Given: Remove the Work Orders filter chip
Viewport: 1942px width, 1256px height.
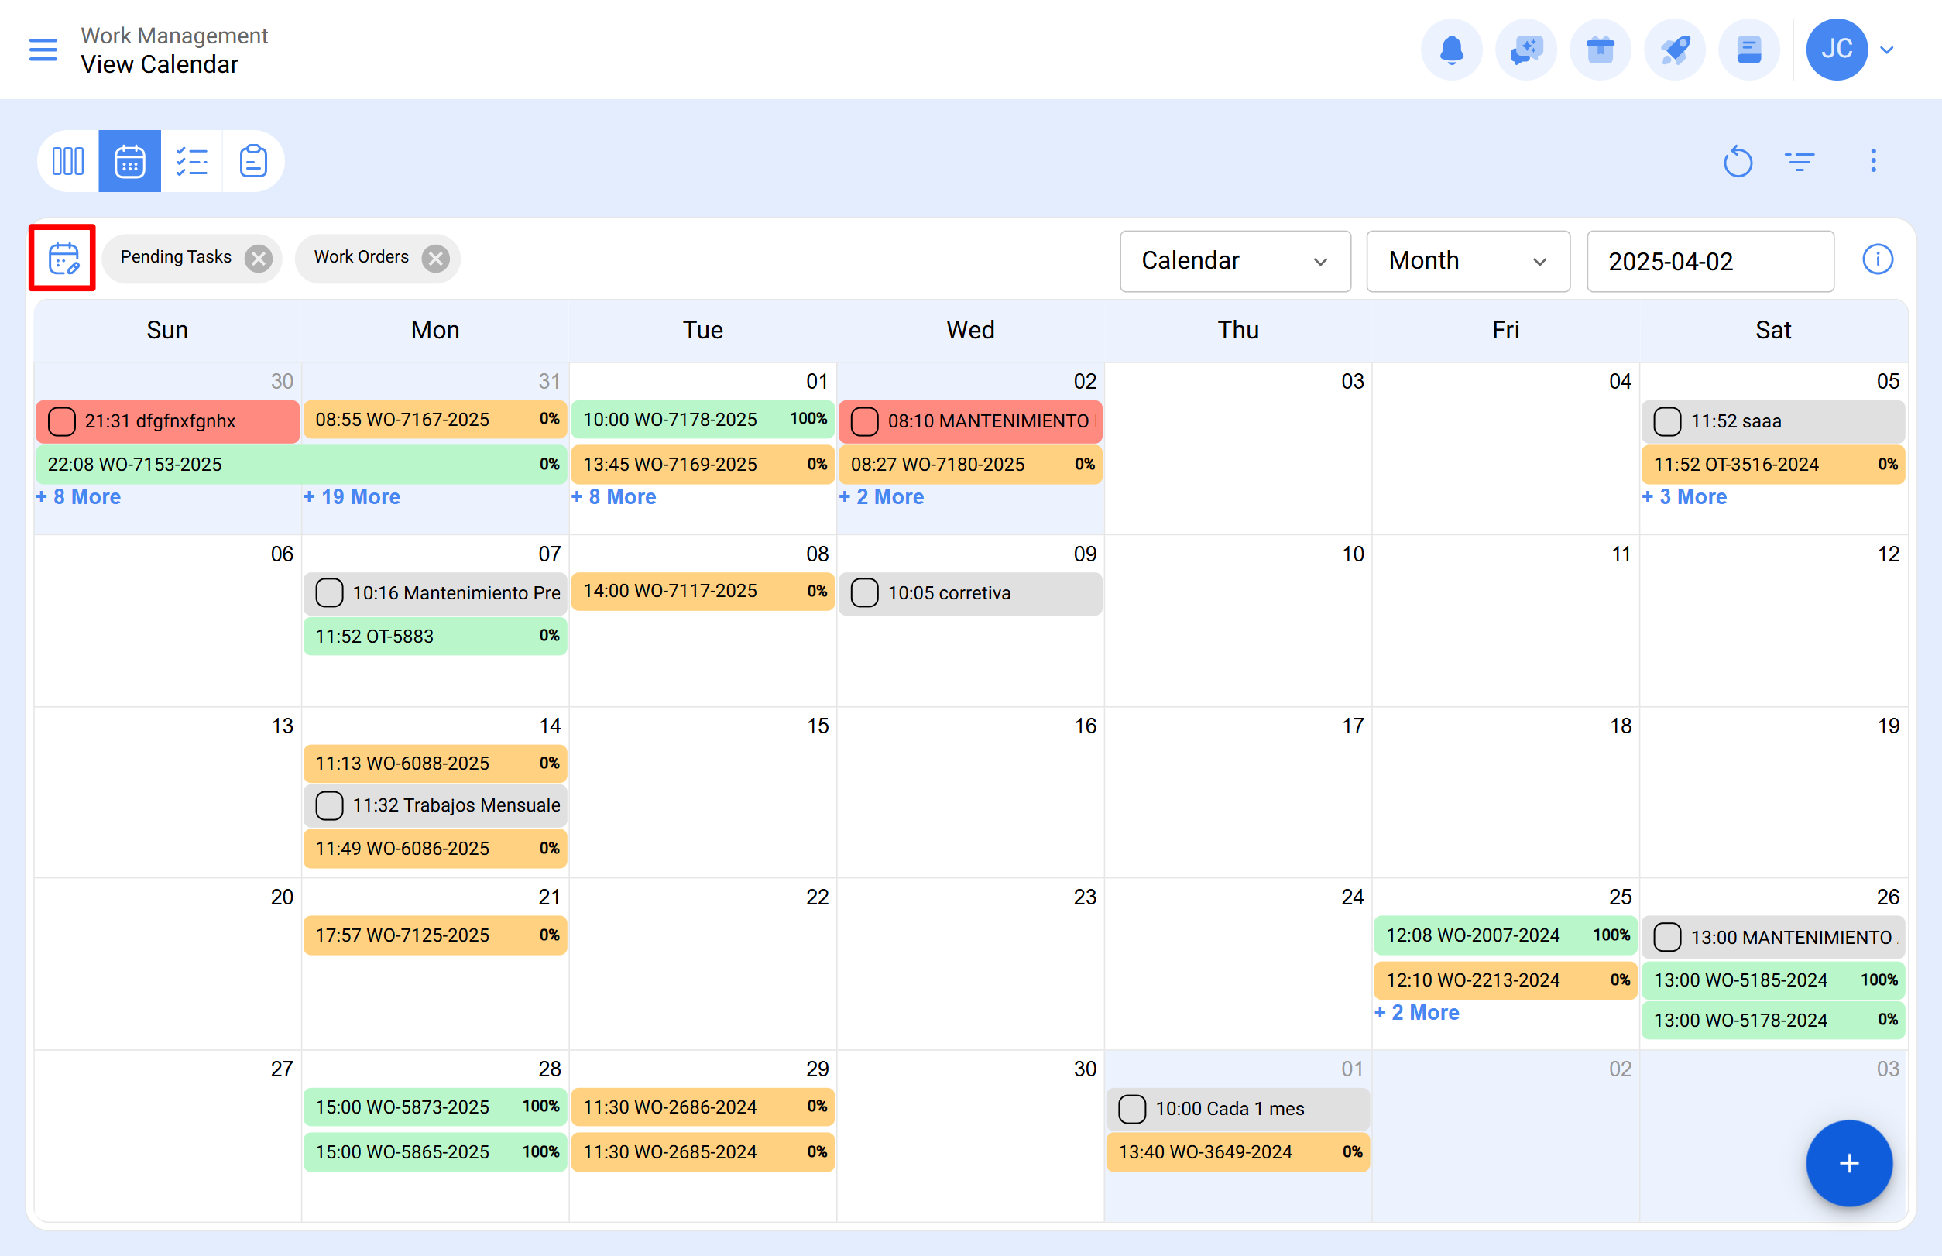Looking at the screenshot, I should [437, 258].
